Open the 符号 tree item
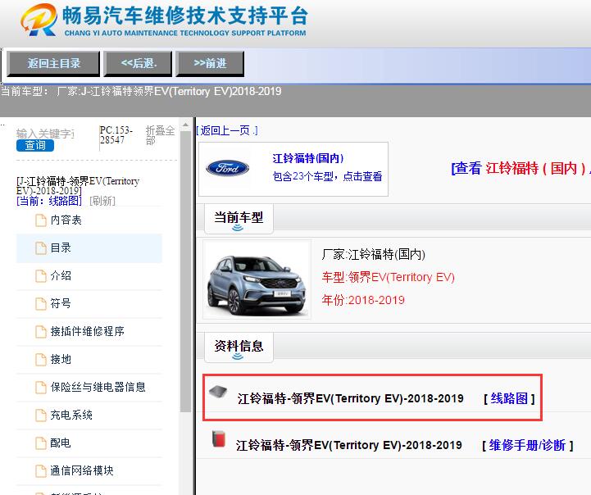Viewport: 591px width, 495px height. coord(61,303)
